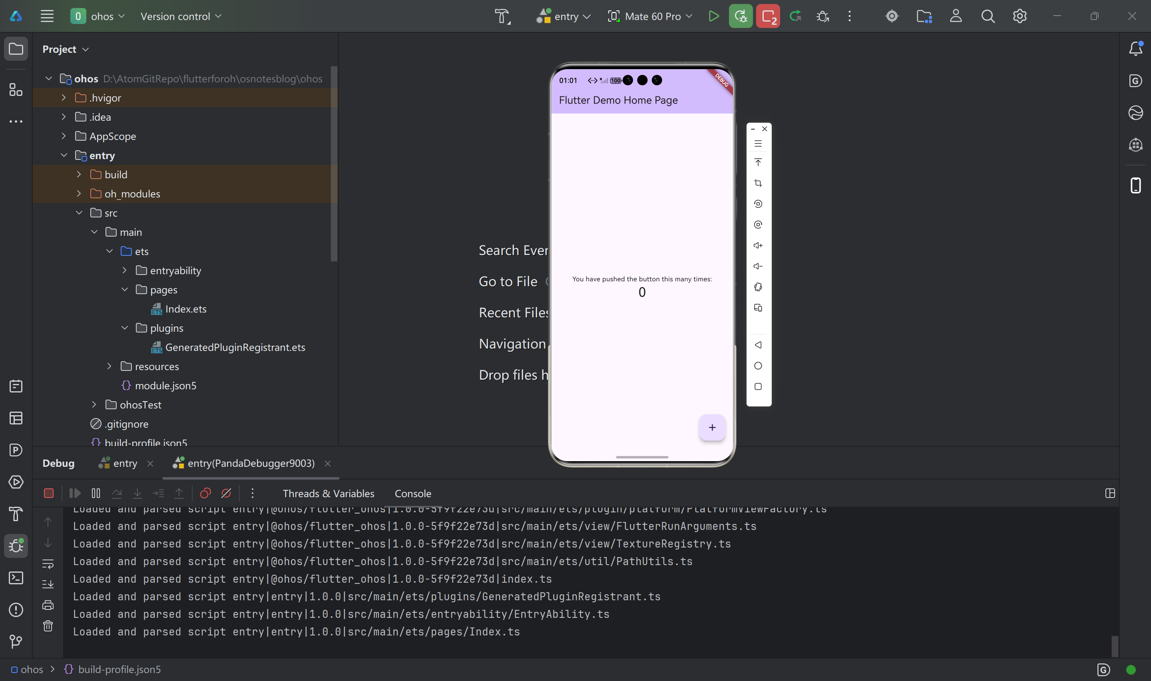Stop the debugger with red square in Debug panel
This screenshot has height=681, width=1151.
49,493
